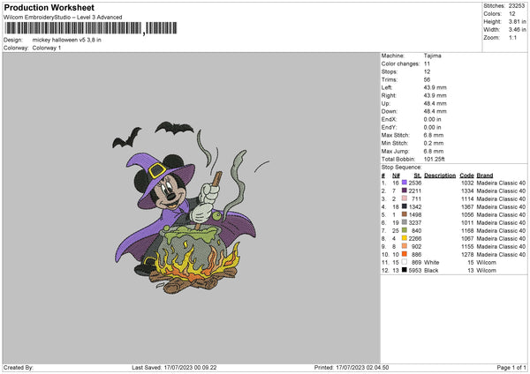This screenshot has height=374, width=530.
Task: Click the barcode under the worksheet title
Action: coord(91,28)
